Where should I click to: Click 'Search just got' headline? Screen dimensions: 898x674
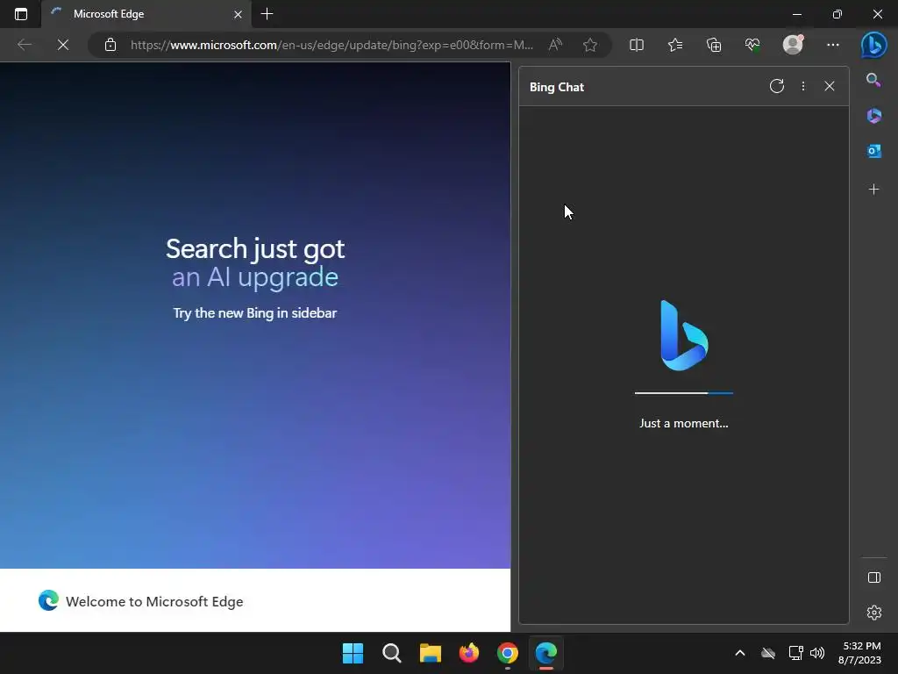[x=255, y=248]
